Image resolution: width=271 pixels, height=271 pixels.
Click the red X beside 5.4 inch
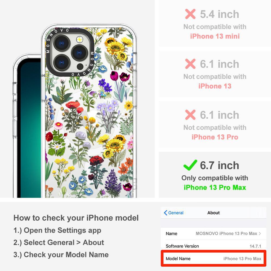tap(190, 14)
